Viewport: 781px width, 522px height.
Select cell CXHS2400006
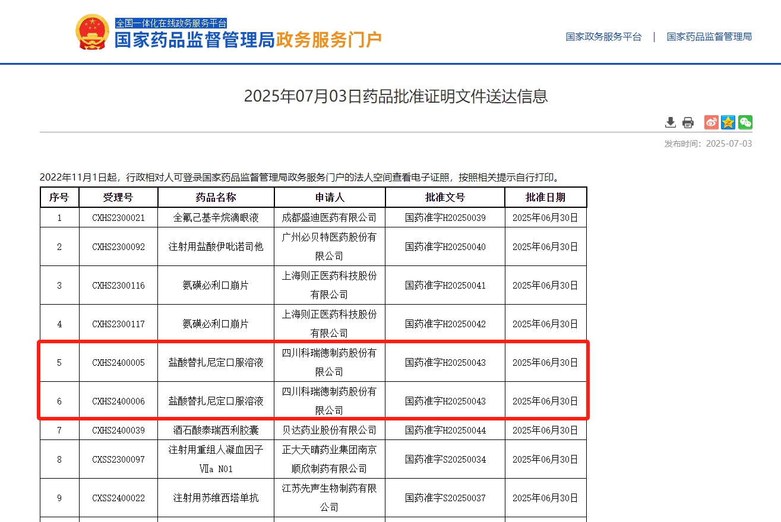[118, 401]
